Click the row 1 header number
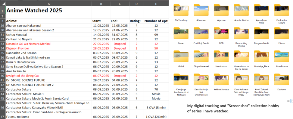 pyautogui.click(x=3, y=10)
